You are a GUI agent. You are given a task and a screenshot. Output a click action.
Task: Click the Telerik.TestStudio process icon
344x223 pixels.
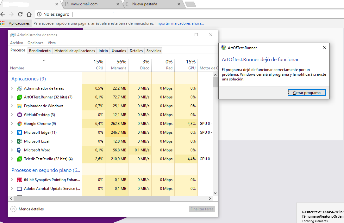click(20, 159)
